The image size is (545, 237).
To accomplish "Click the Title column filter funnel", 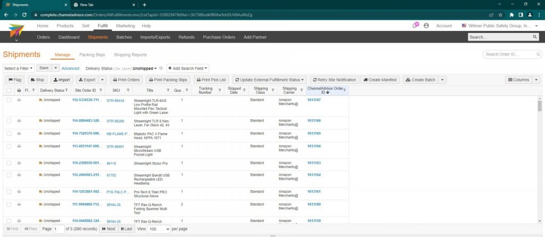I will 168,91.
